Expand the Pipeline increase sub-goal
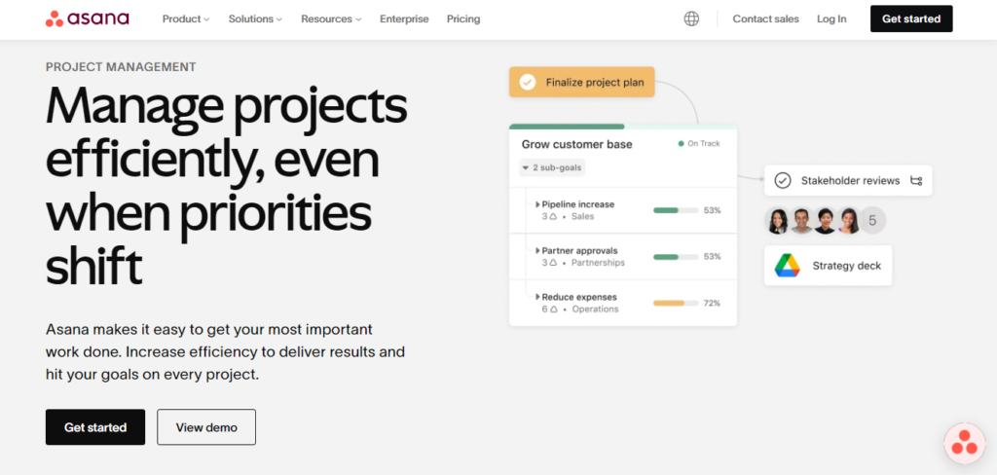 [537, 204]
